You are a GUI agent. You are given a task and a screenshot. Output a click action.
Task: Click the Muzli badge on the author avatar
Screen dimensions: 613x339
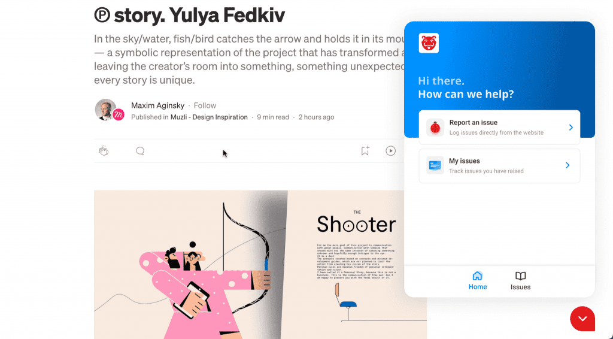119,115
